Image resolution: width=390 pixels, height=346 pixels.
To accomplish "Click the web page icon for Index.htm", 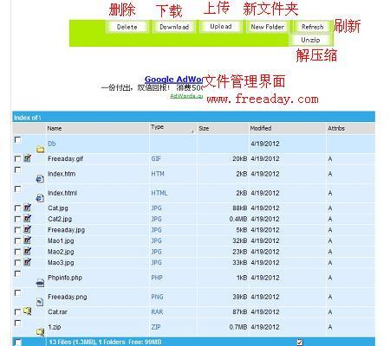I will 40,179.
